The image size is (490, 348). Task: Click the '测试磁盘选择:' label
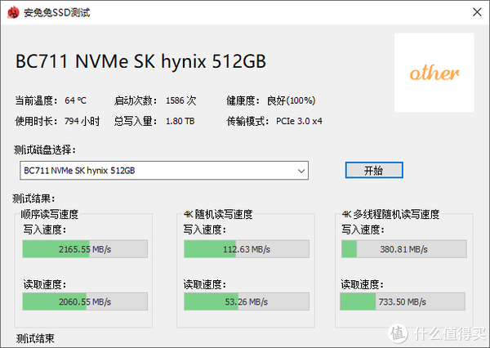(45, 149)
